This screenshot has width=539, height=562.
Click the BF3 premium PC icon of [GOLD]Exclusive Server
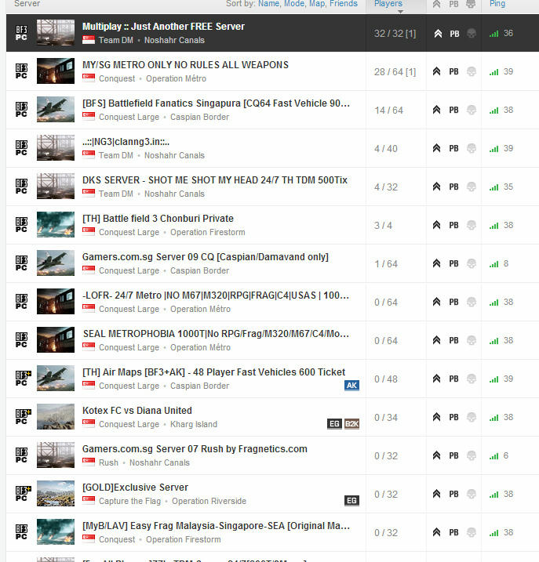tap(23, 494)
